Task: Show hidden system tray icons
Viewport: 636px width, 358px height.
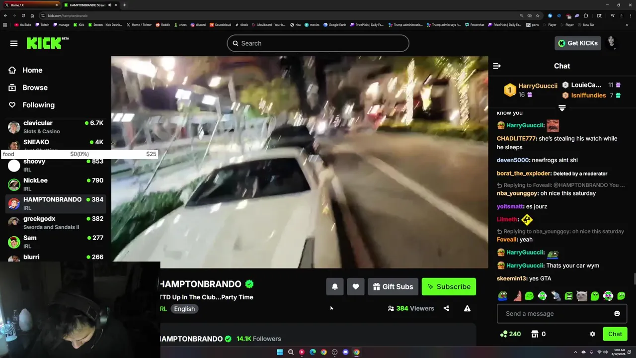Action: [x=576, y=352]
